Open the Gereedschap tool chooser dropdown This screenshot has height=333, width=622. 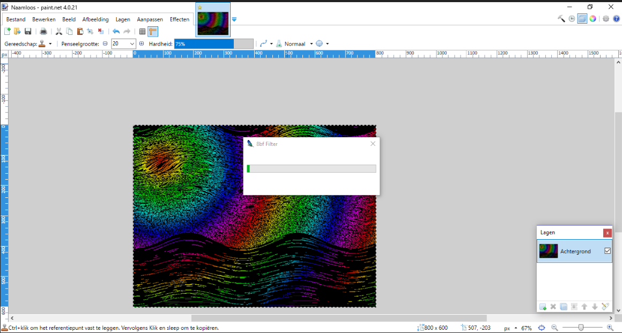click(x=45, y=43)
